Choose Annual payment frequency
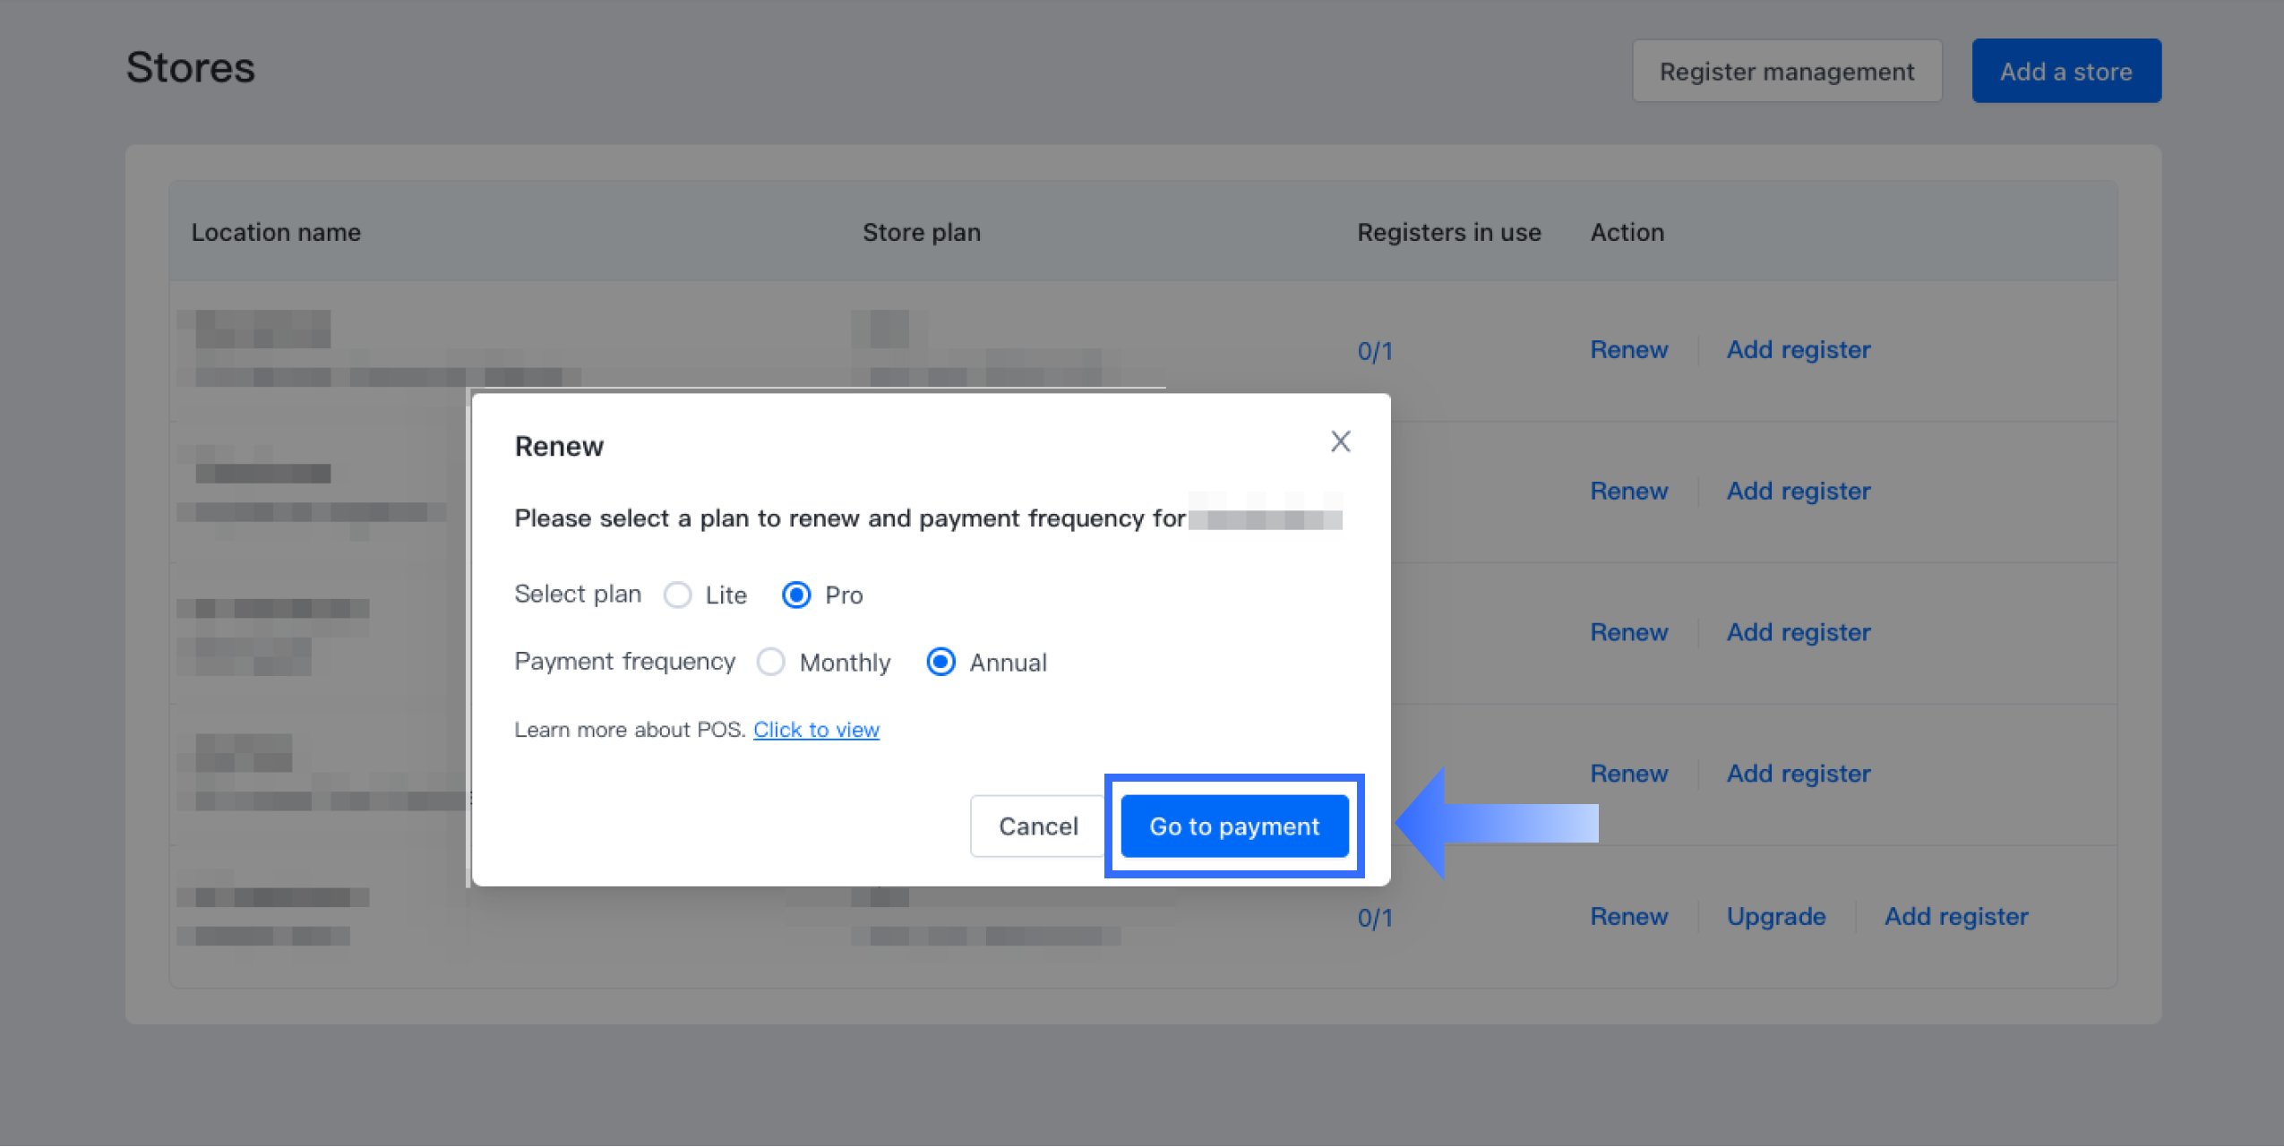The width and height of the screenshot is (2284, 1147). pos(940,663)
